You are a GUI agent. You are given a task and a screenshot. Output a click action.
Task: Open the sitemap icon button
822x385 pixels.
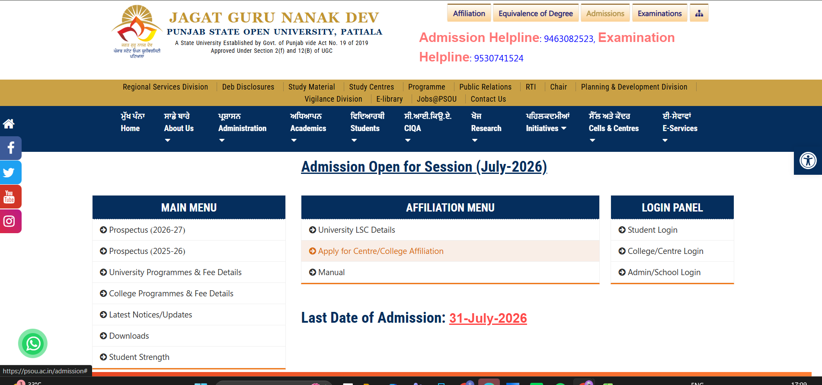[699, 13]
